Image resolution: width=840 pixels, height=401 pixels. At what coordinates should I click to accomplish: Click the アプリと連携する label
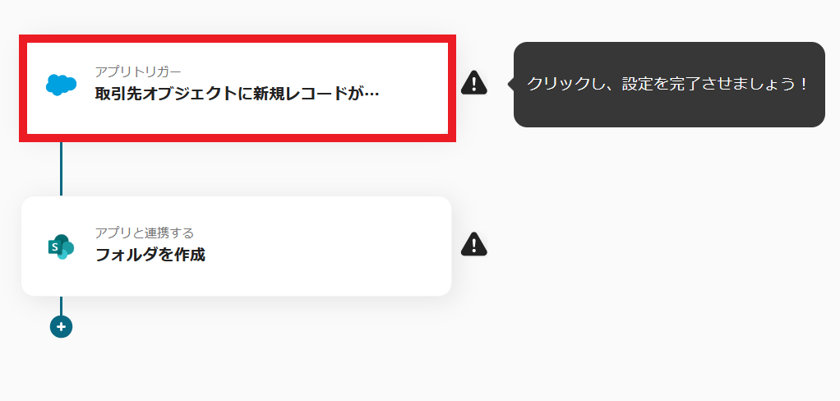[144, 233]
